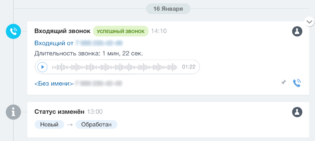Click the УСПЕШНЫЙ ЗВОНОК status badge
This screenshot has width=315, height=141.
click(x=121, y=31)
